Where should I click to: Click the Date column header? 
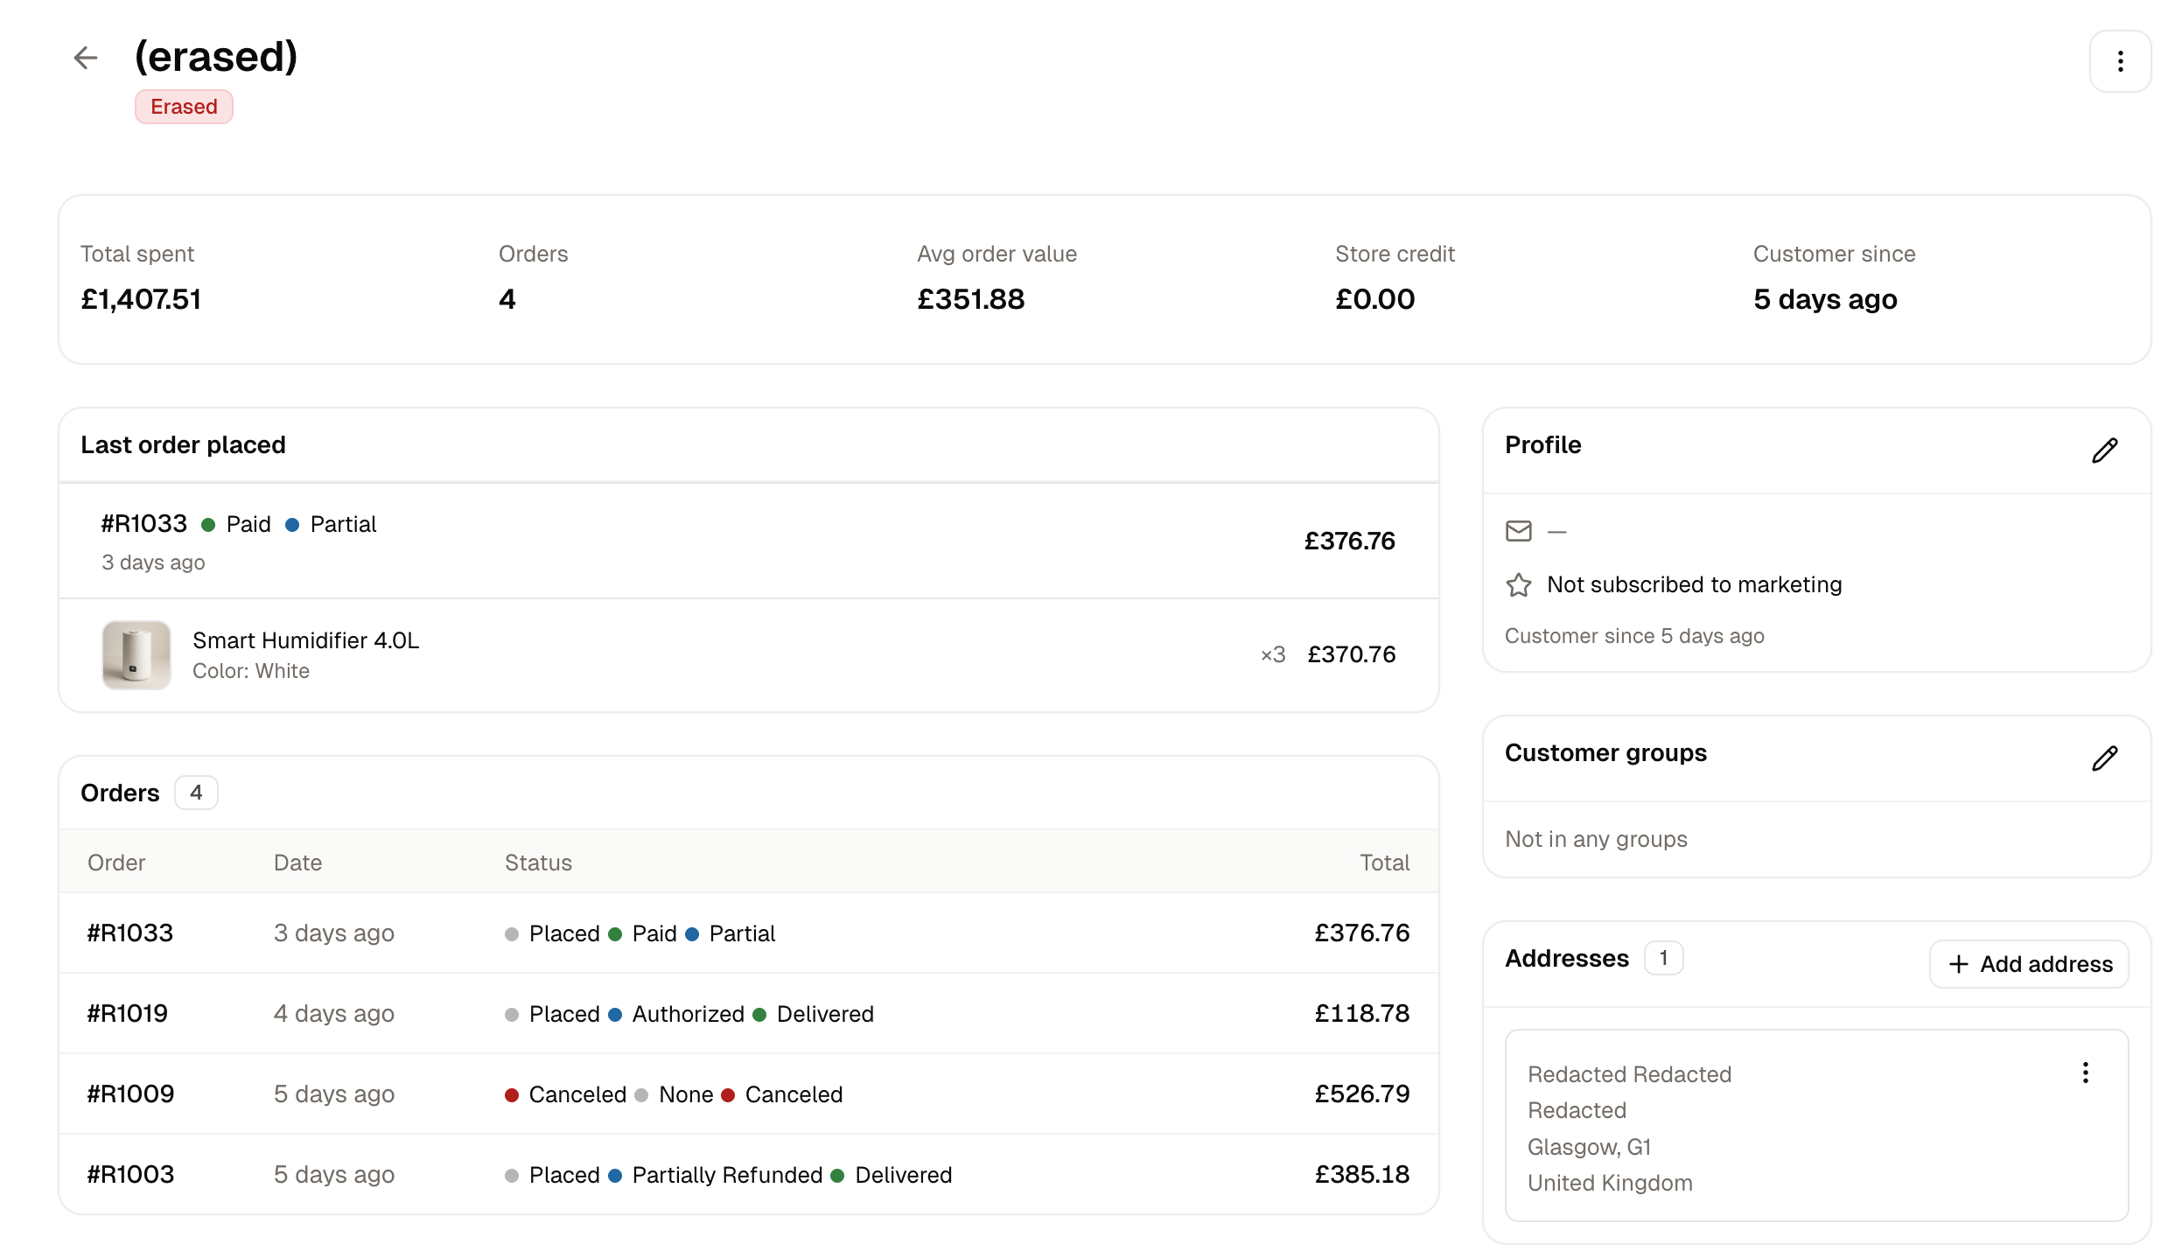click(297, 863)
